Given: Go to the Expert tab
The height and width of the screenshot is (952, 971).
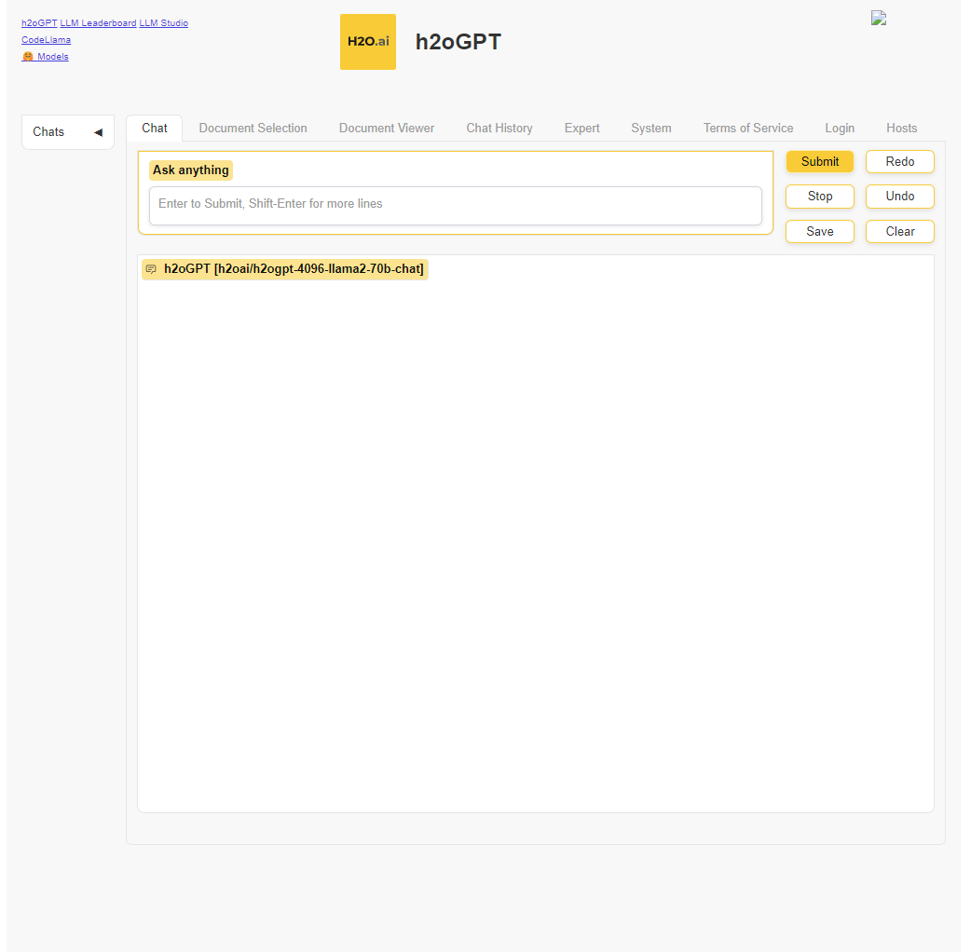Looking at the screenshot, I should pyautogui.click(x=581, y=129).
